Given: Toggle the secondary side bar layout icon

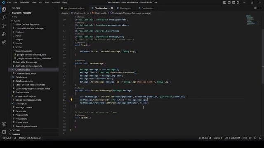Looking at the screenshot, I should (233, 2).
